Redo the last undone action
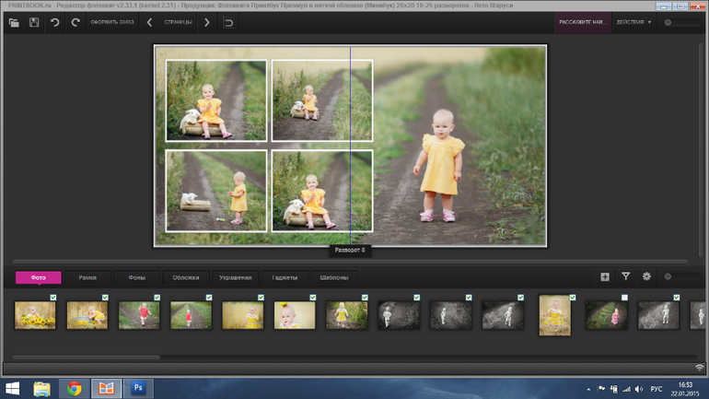Screen dimensions: 709x399 tap(76, 22)
